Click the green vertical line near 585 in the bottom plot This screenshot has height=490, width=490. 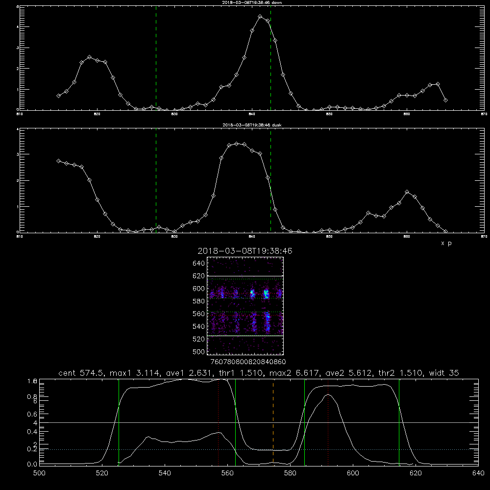(304, 422)
